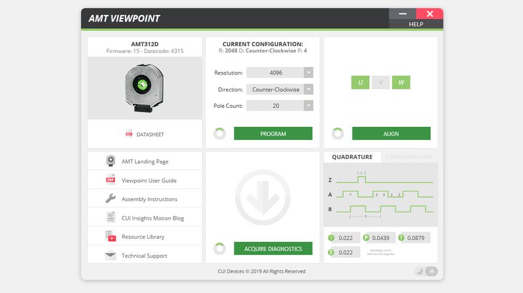Open the CUI Insights Motion Blog link
The height and width of the screenshot is (293, 523).
coord(153,219)
